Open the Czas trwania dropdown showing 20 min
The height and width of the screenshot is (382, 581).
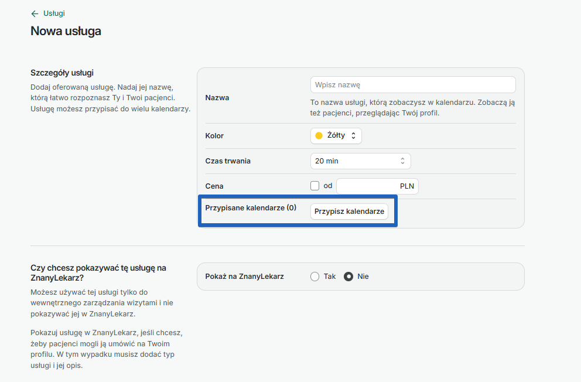click(x=360, y=161)
